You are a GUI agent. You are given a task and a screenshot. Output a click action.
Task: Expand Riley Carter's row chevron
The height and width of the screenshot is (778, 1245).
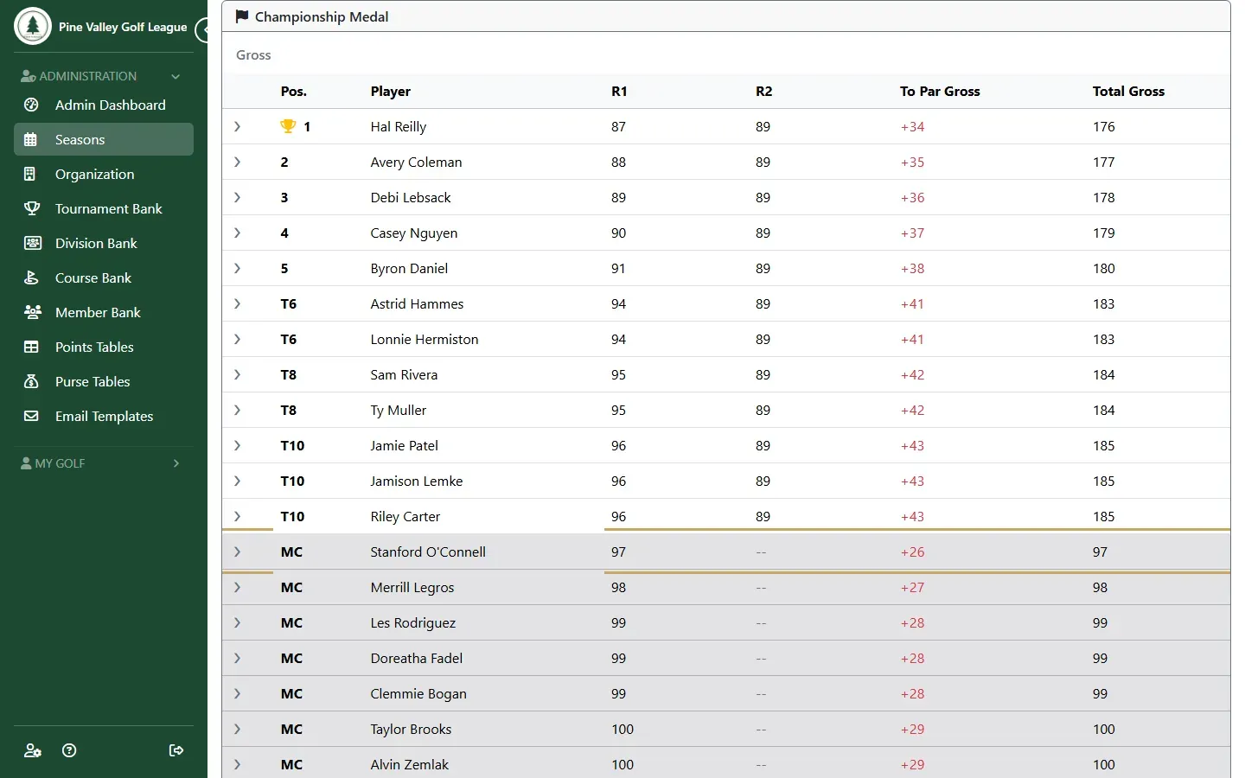[x=237, y=516]
